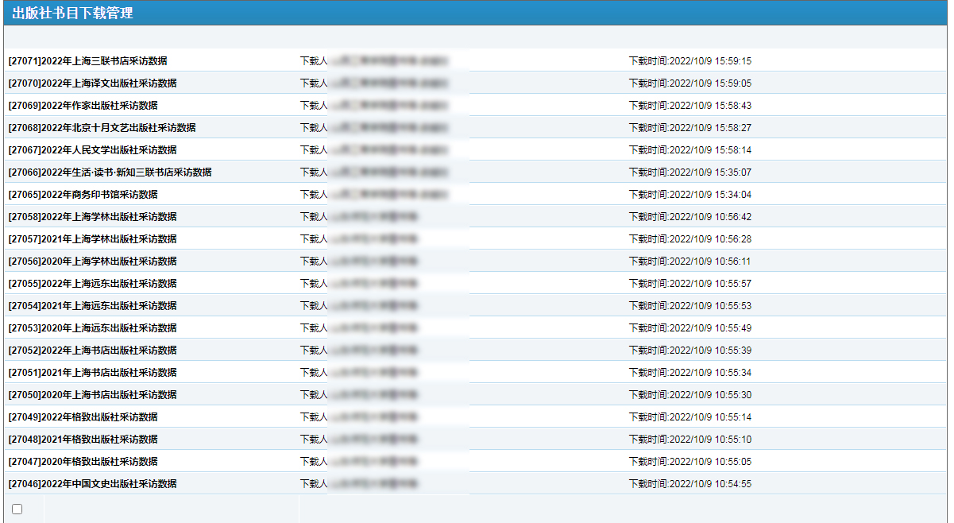Select 2022年上海译文出版社采访数据 record
954x523 pixels.
92,83
